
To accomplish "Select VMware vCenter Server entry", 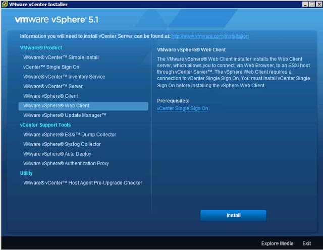I will [53, 86].
